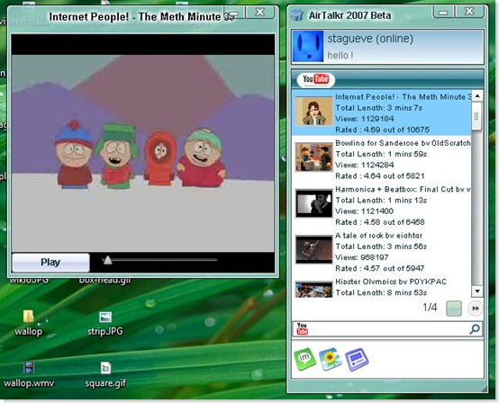
Task: Click the title 'Bowling for Sandercoe by OldScratch'
Action: click(x=403, y=143)
